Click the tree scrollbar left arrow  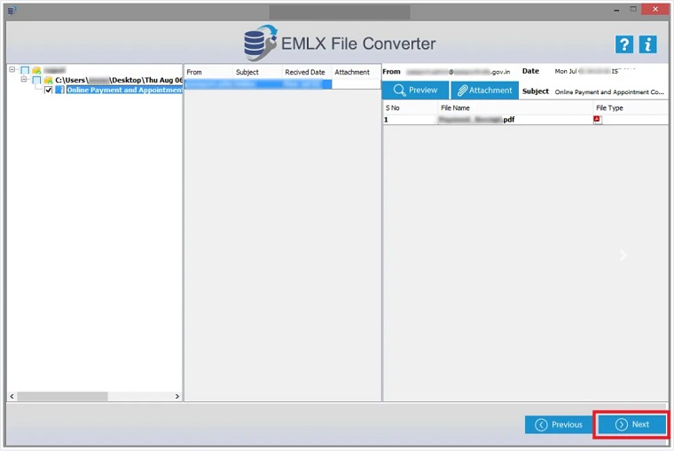pos(12,396)
